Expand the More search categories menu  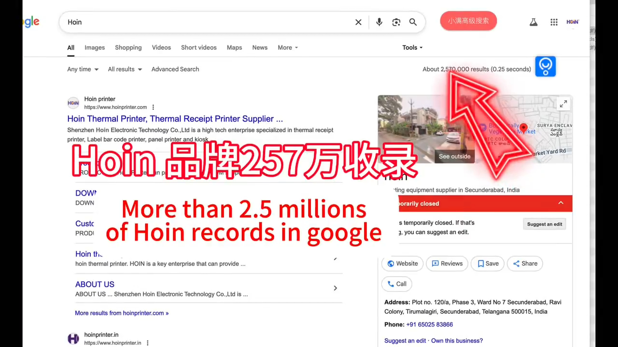point(288,48)
